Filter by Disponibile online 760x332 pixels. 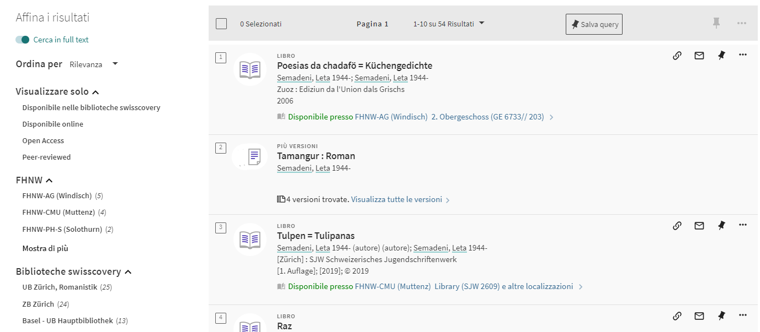click(x=52, y=124)
